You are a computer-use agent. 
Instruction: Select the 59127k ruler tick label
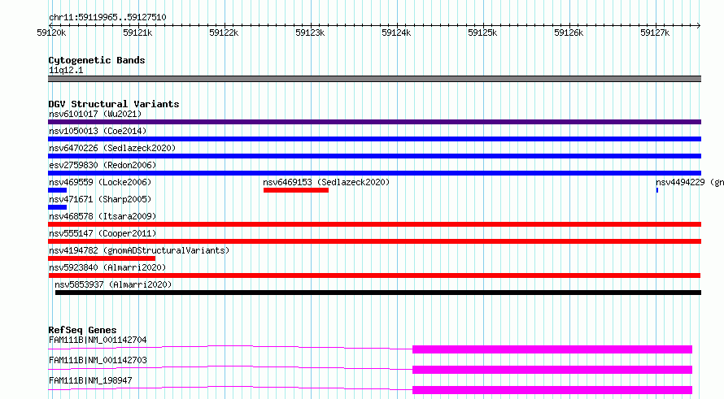655,33
